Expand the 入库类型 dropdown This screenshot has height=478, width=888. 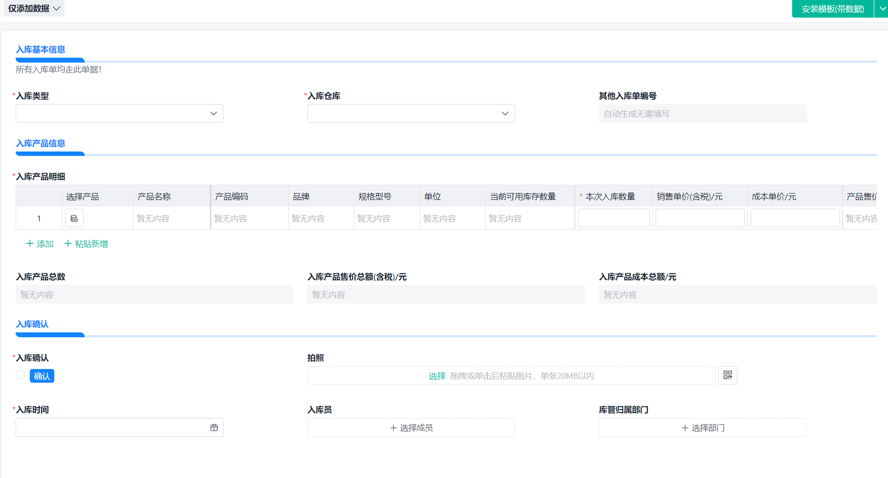click(x=119, y=113)
